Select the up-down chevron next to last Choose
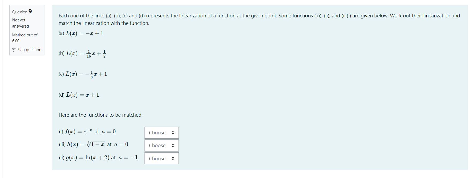This screenshot has height=178, width=470. (173, 158)
